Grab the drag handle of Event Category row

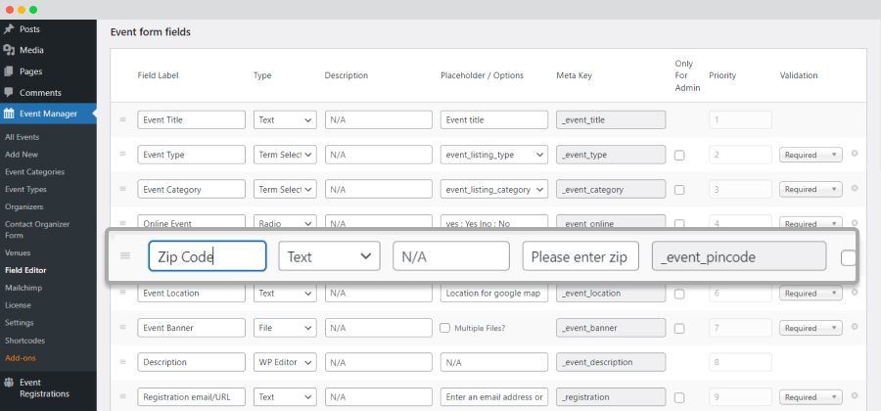[x=122, y=189]
